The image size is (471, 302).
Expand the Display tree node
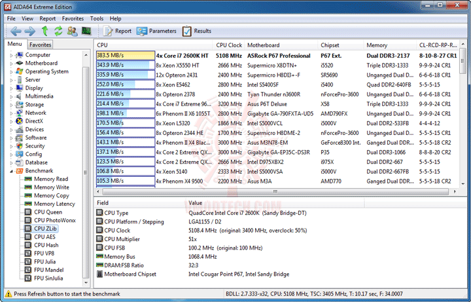[x=11, y=88]
